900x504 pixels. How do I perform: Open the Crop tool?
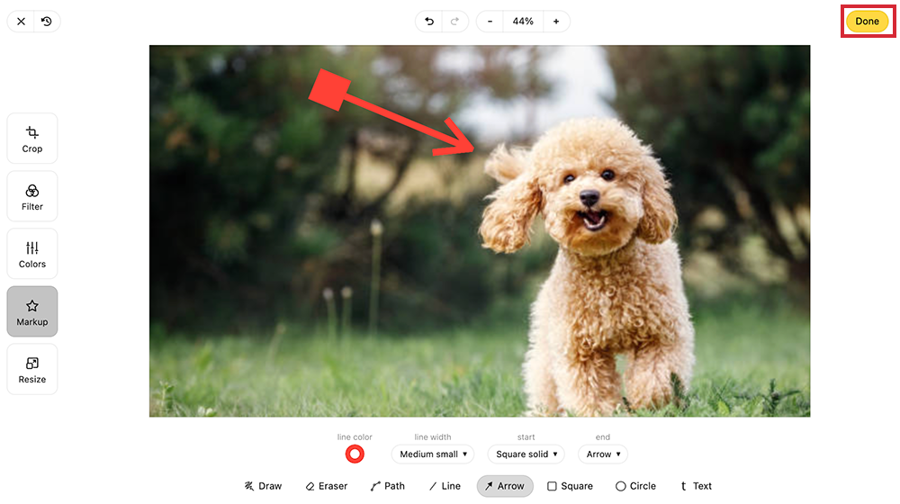point(32,139)
